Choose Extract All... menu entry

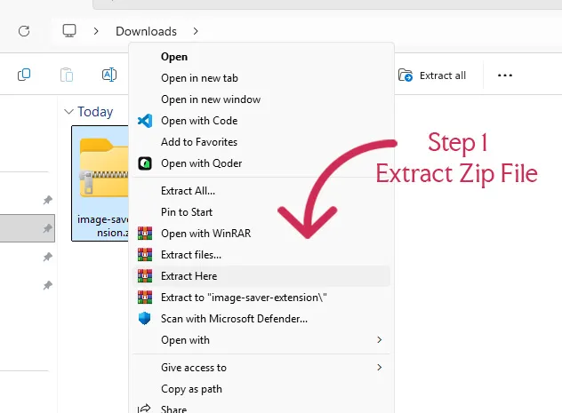point(261,191)
